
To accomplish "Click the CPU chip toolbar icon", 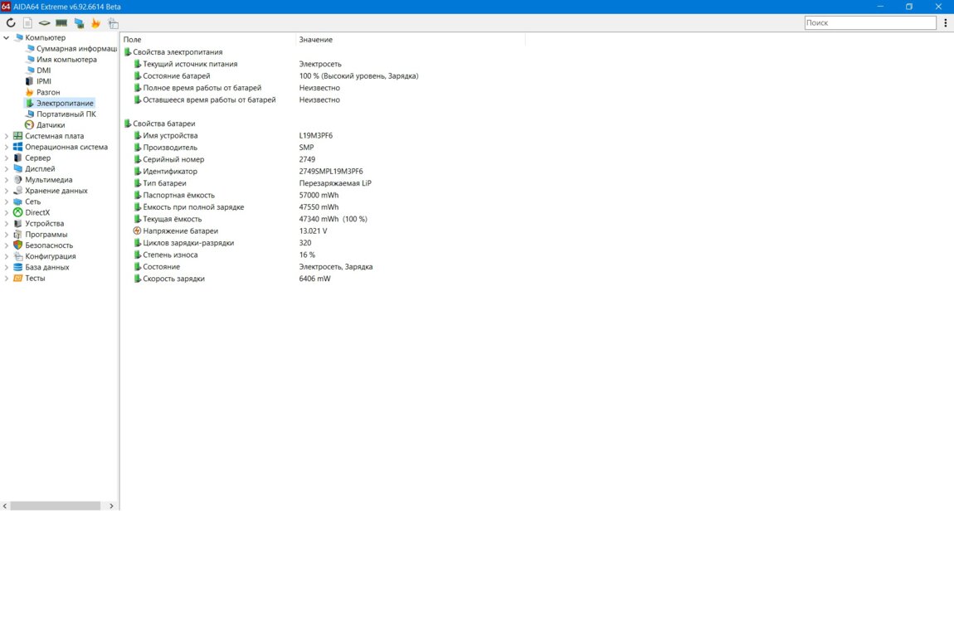I will [45, 23].
